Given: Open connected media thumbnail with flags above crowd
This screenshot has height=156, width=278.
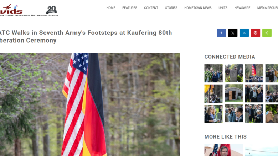Looking at the screenshot, I should click(254, 73).
